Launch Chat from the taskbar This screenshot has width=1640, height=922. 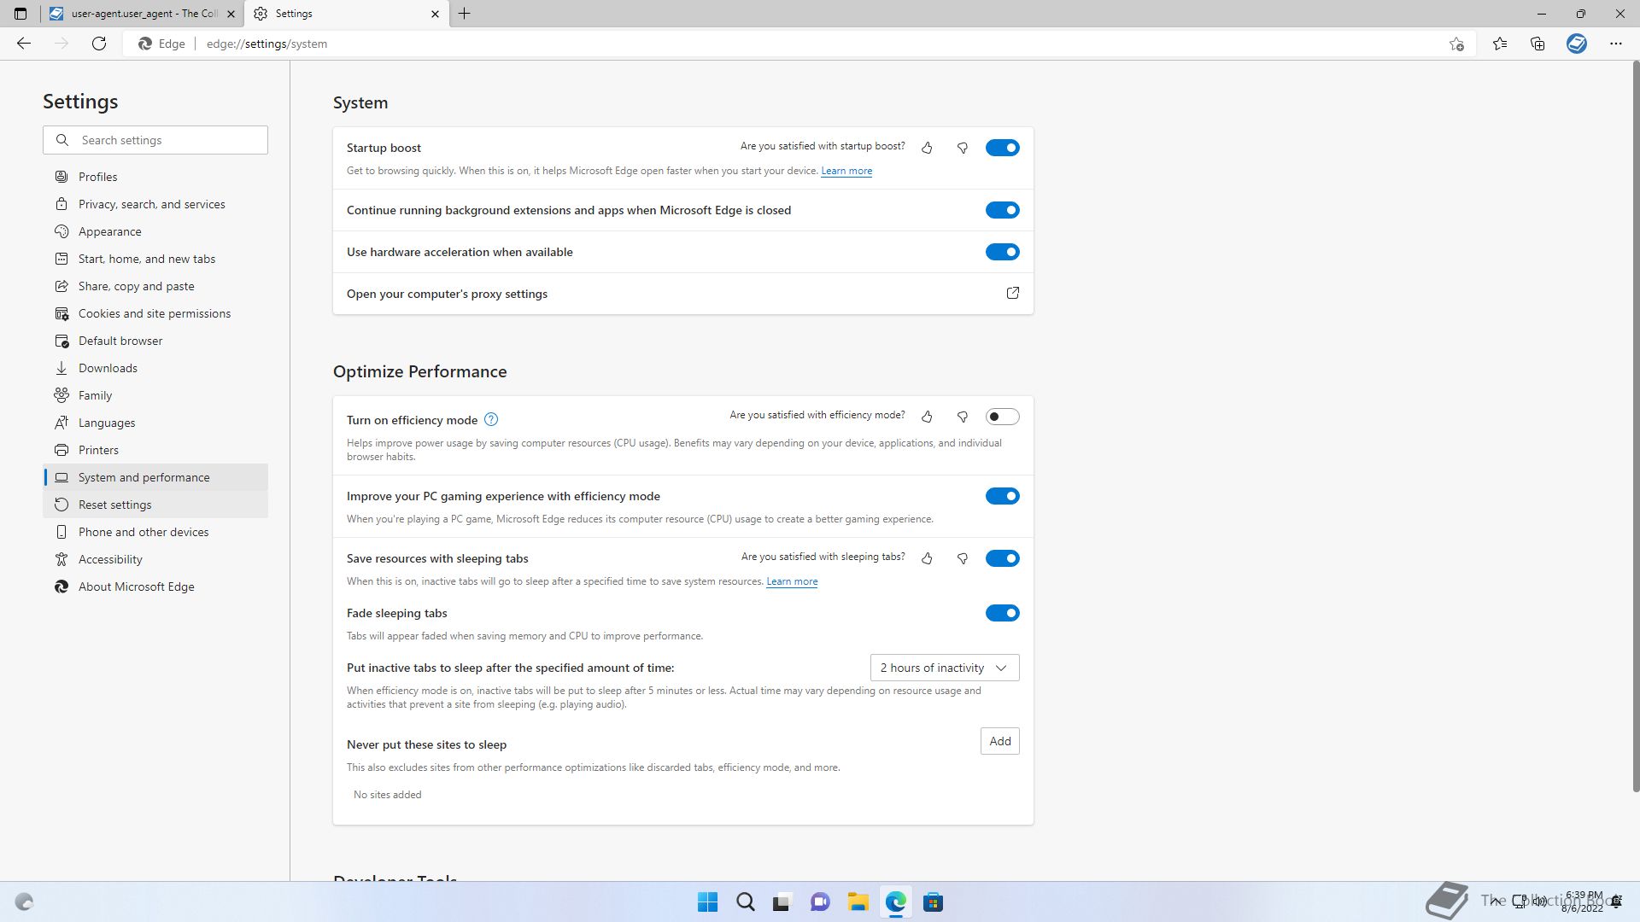click(x=820, y=902)
